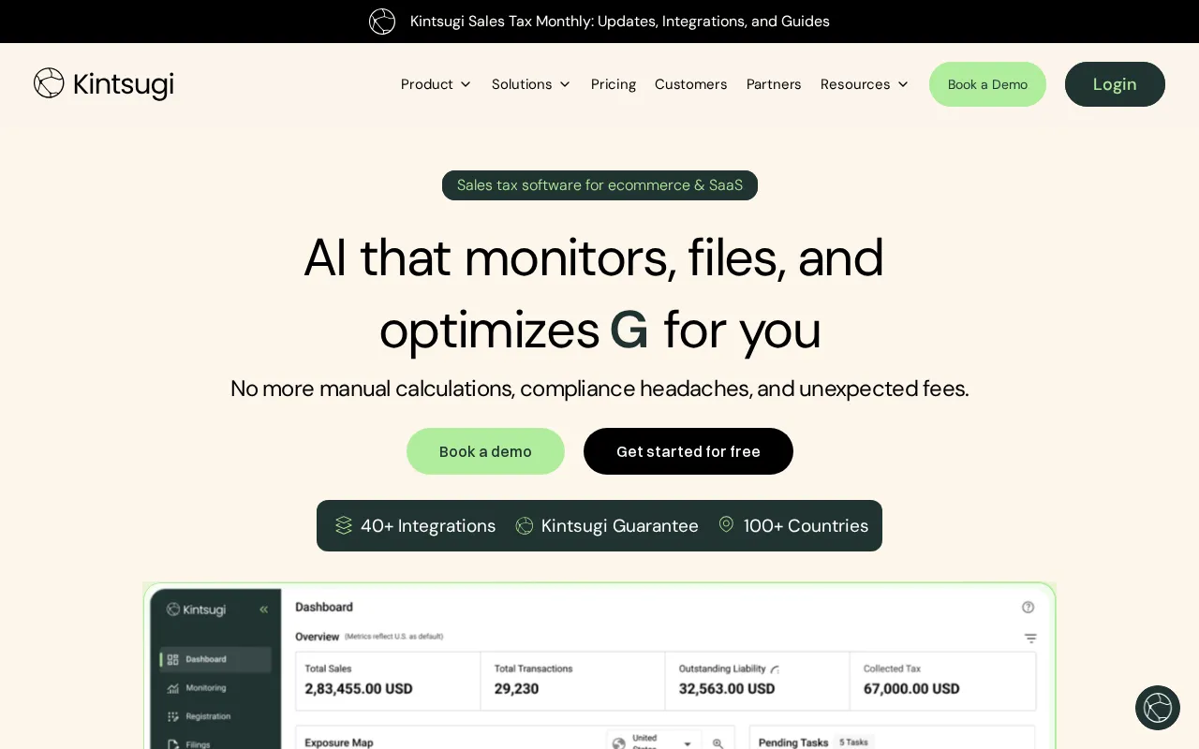1199x749 pixels.
Task: Click the Book a Demo button in the header
Action: [987, 84]
